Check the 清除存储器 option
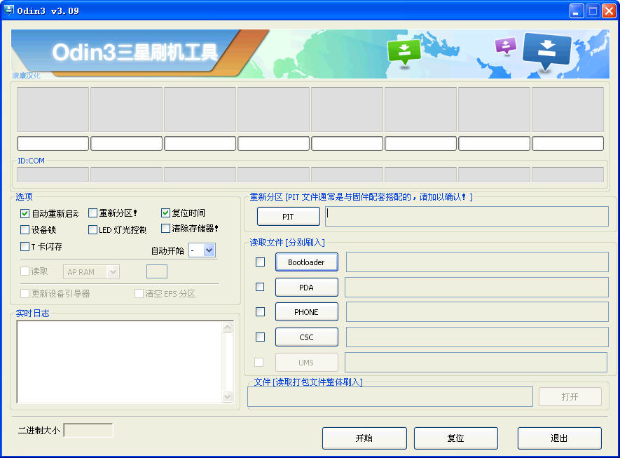 tap(165, 229)
